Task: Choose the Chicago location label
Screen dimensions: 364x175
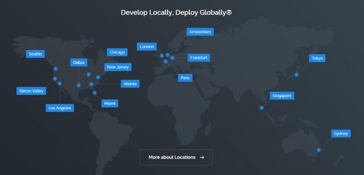Action: (117, 52)
